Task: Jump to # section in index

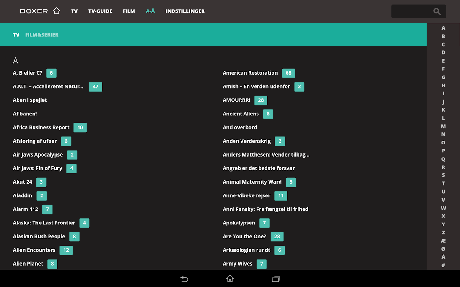Action: 443,265
